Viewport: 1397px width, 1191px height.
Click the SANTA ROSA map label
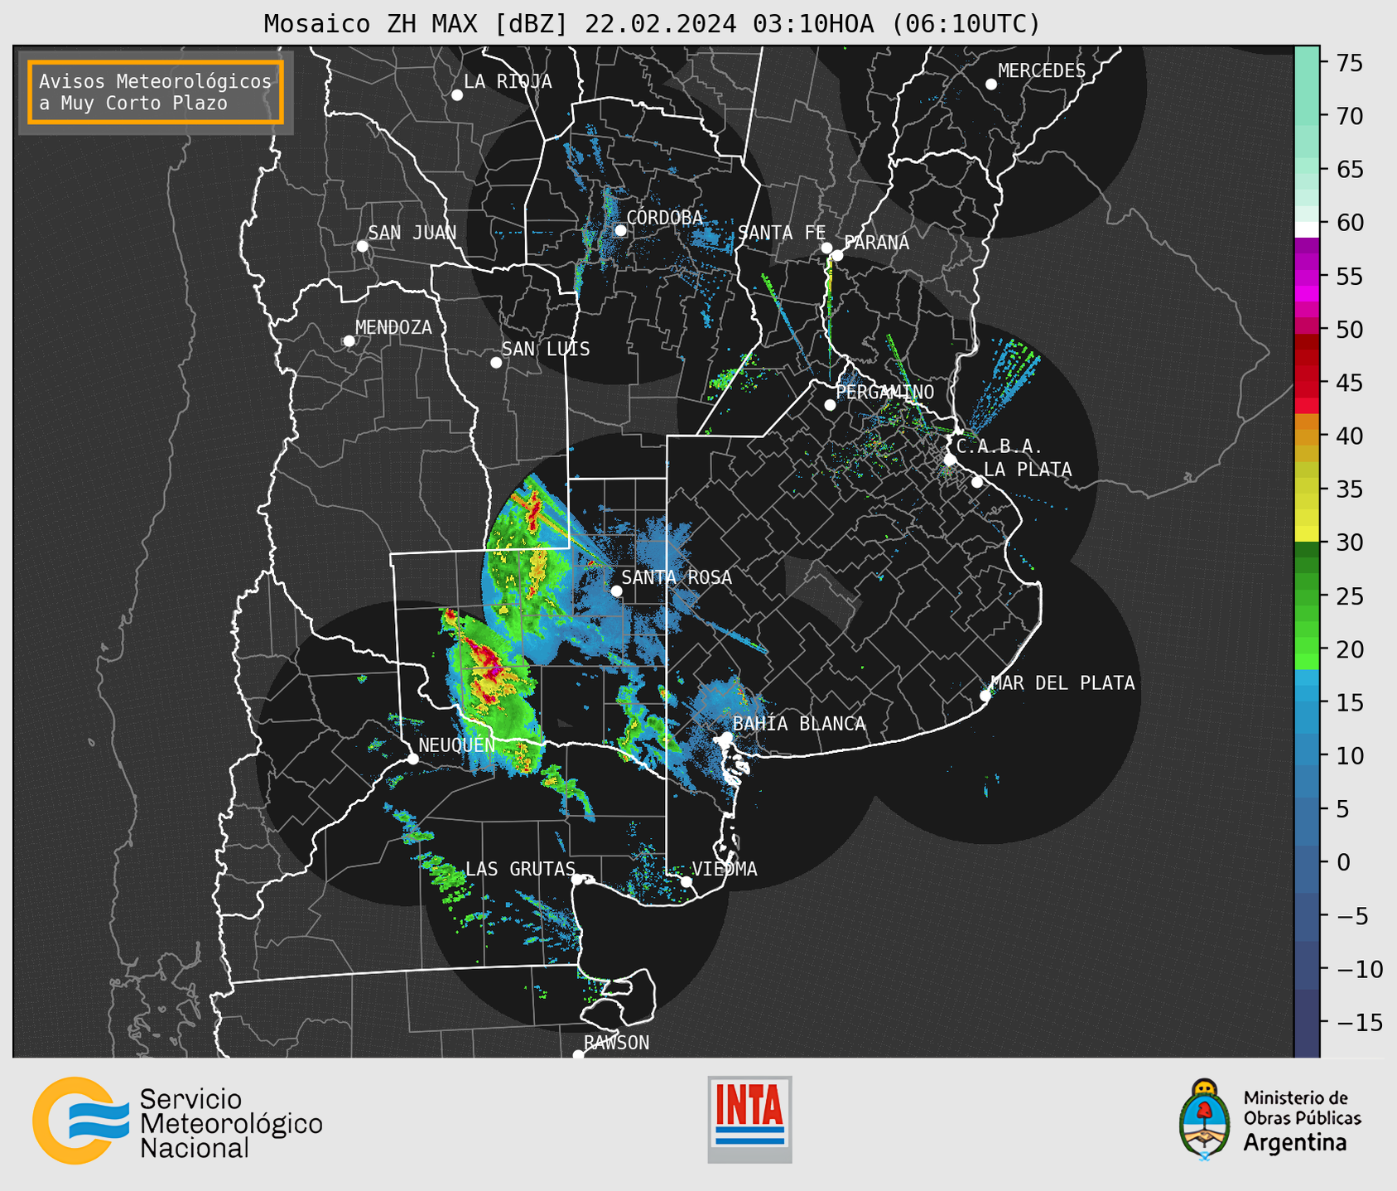click(x=677, y=577)
